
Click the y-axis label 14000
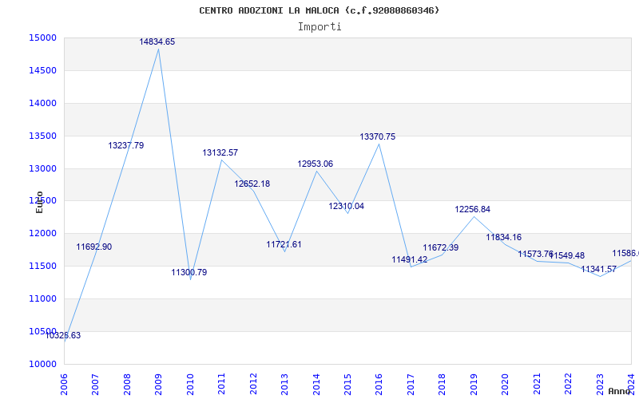coord(42,103)
